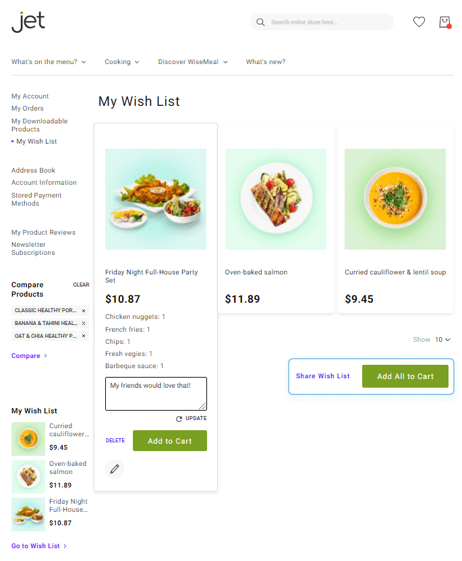
Task: Open wish list heart icon in header
Action: 419,22
